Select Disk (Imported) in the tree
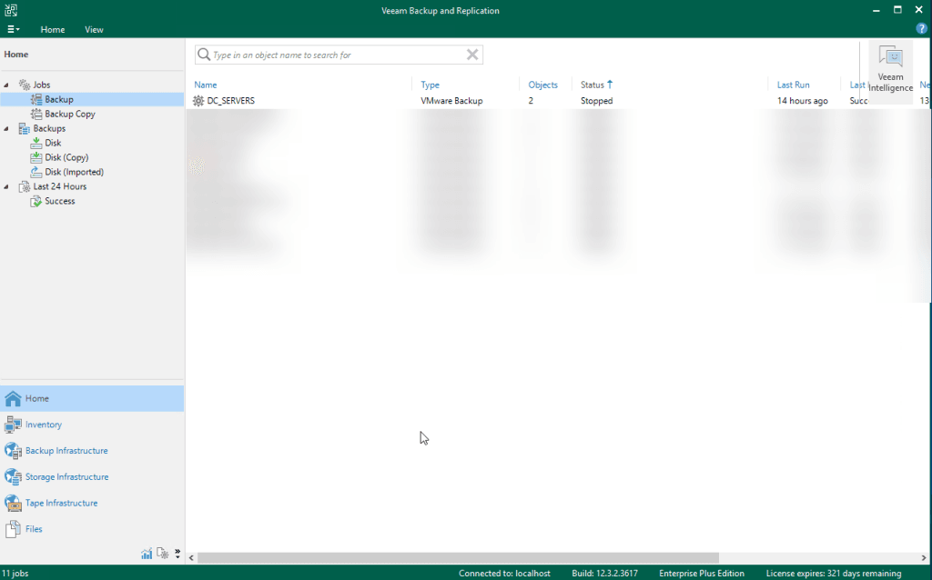The image size is (932, 580). tap(75, 172)
